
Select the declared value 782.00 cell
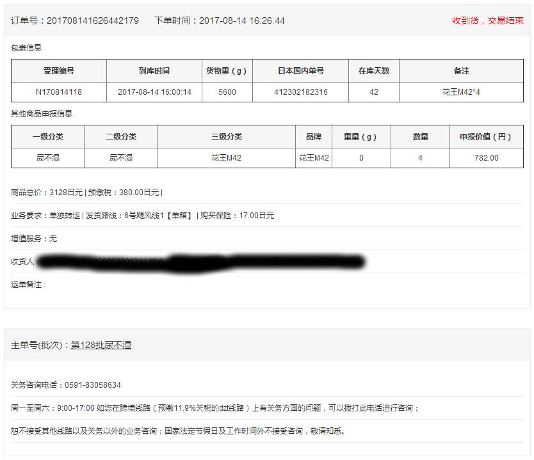486,158
